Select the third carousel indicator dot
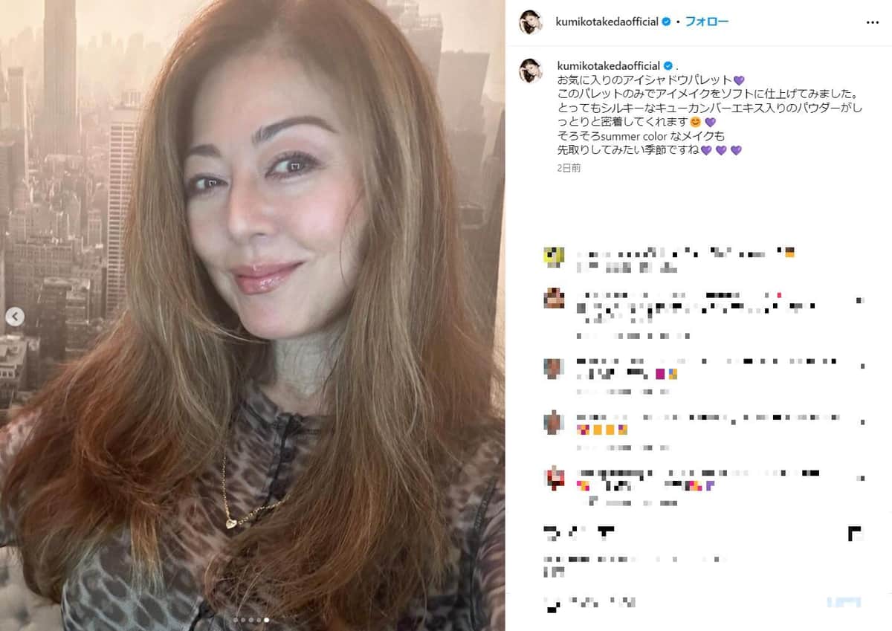This screenshot has height=631, width=892. tap(251, 619)
